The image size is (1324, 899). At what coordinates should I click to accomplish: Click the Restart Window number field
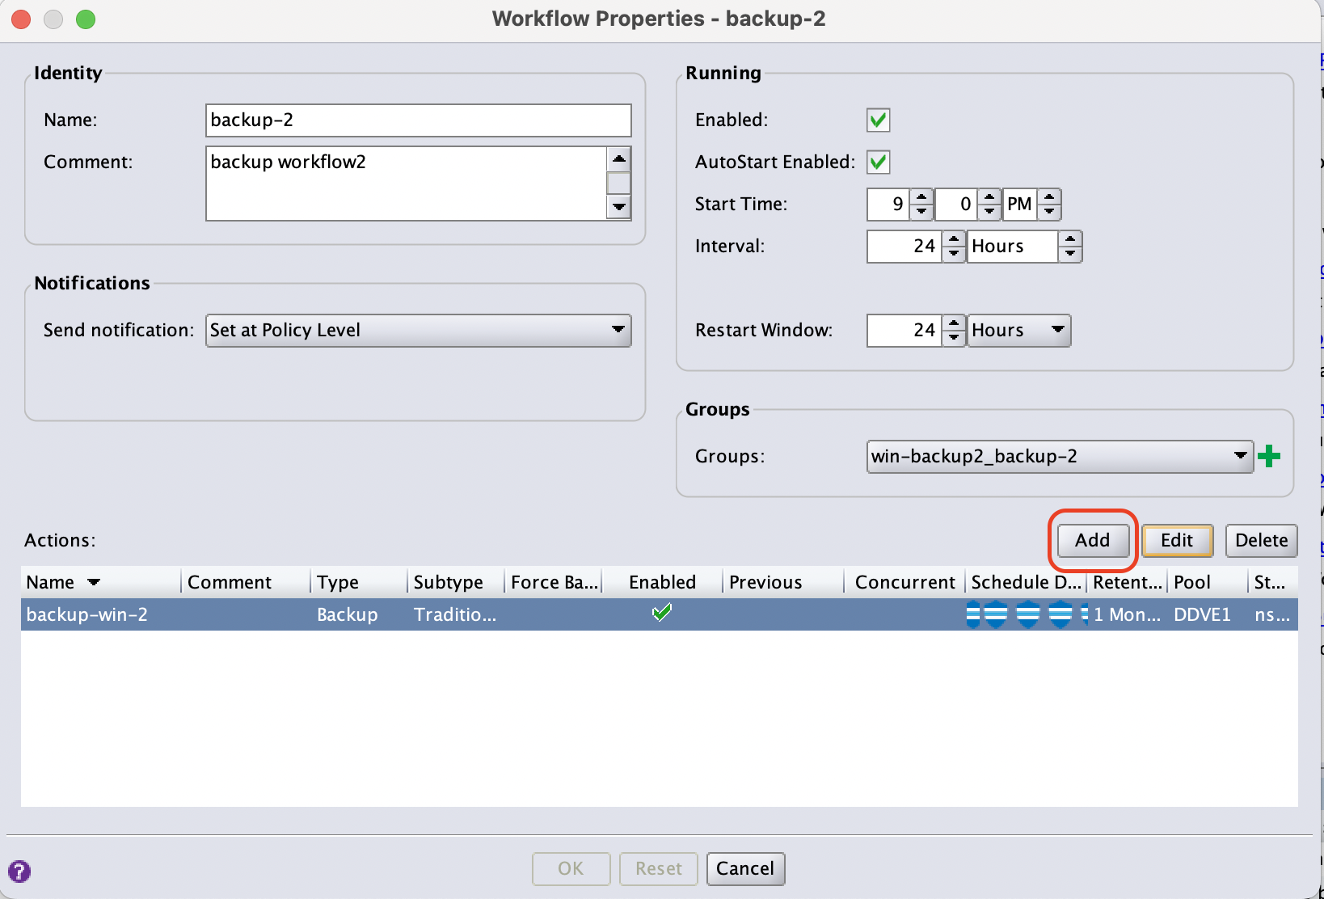[905, 330]
